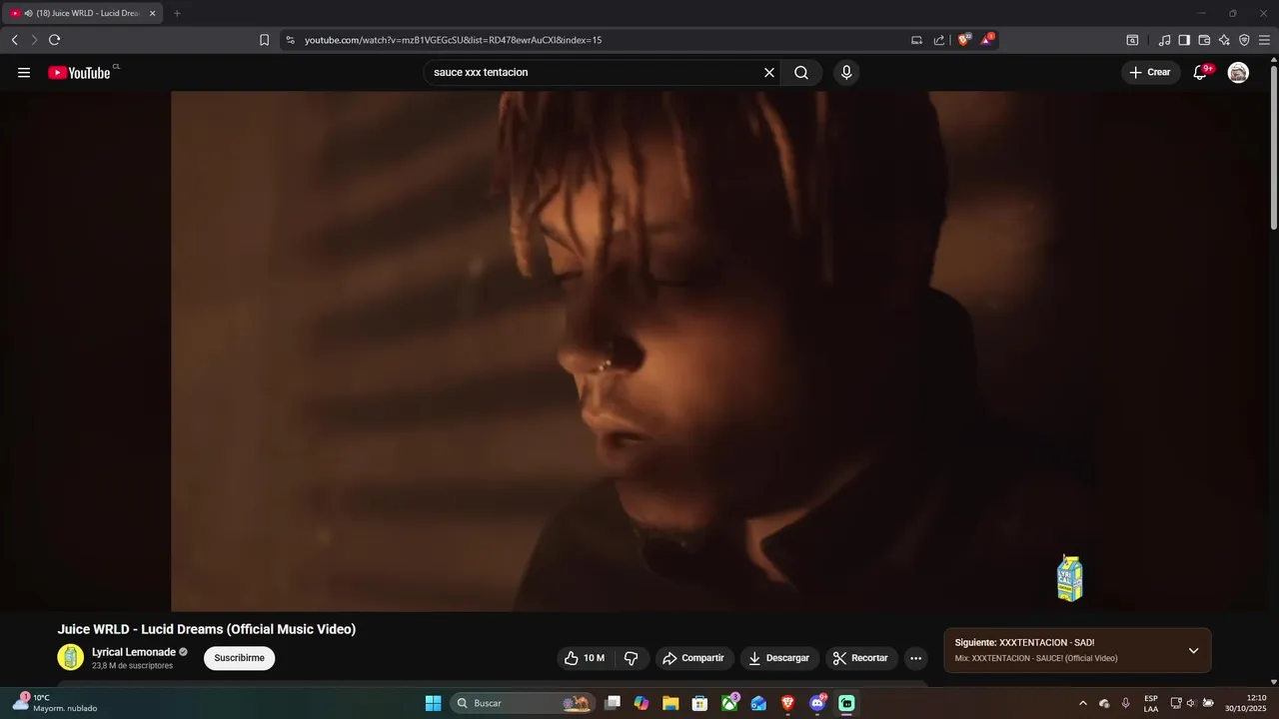Open Leo AI sparkle icon
Image resolution: width=1279 pixels, height=719 pixels.
click(x=1224, y=40)
